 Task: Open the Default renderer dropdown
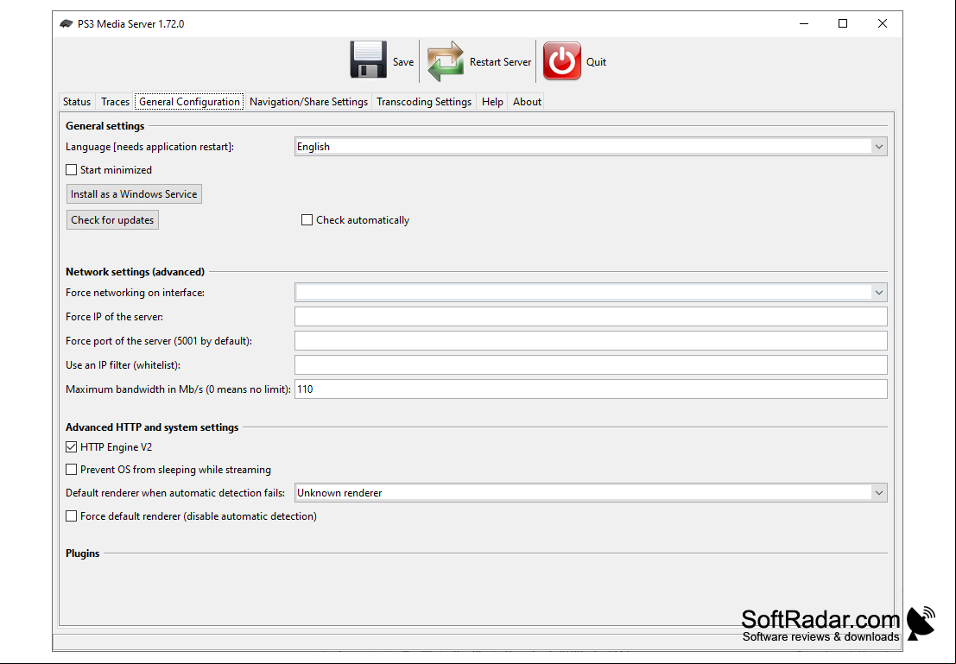pyautogui.click(x=590, y=493)
